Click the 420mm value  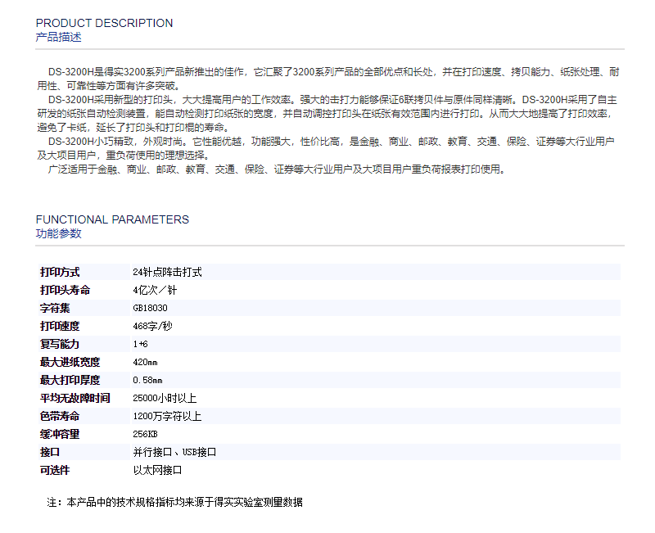145,362
